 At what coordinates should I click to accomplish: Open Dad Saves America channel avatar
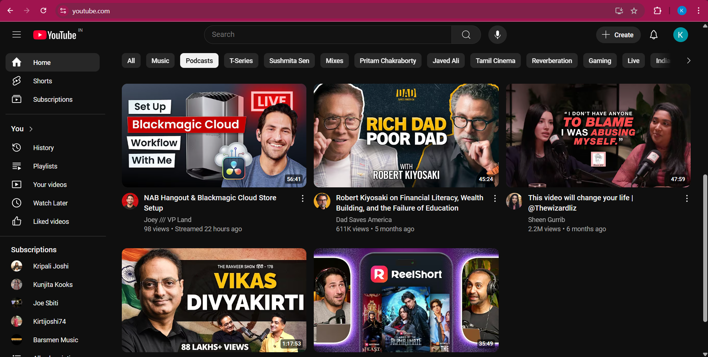(322, 201)
